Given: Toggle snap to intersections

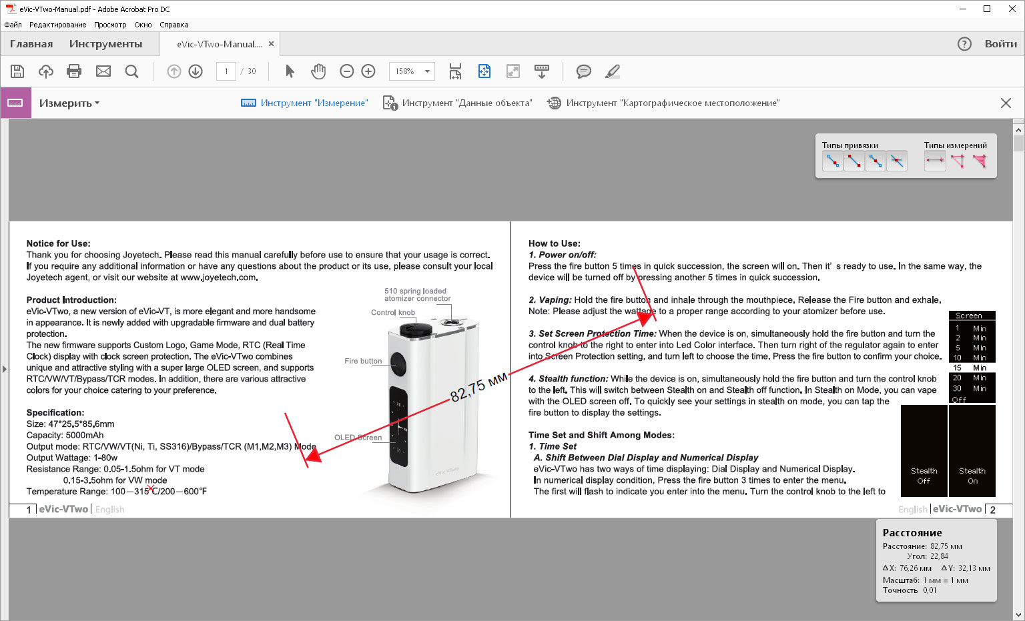Looking at the screenshot, I should point(897,161).
